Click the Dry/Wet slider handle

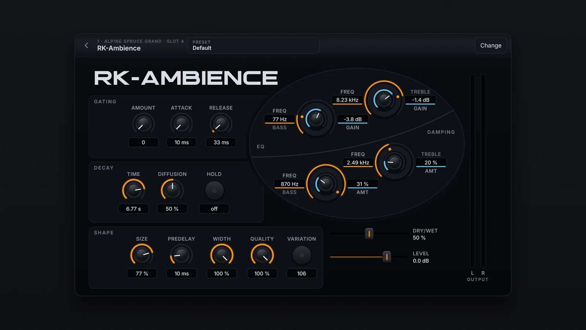click(x=369, y=234)
